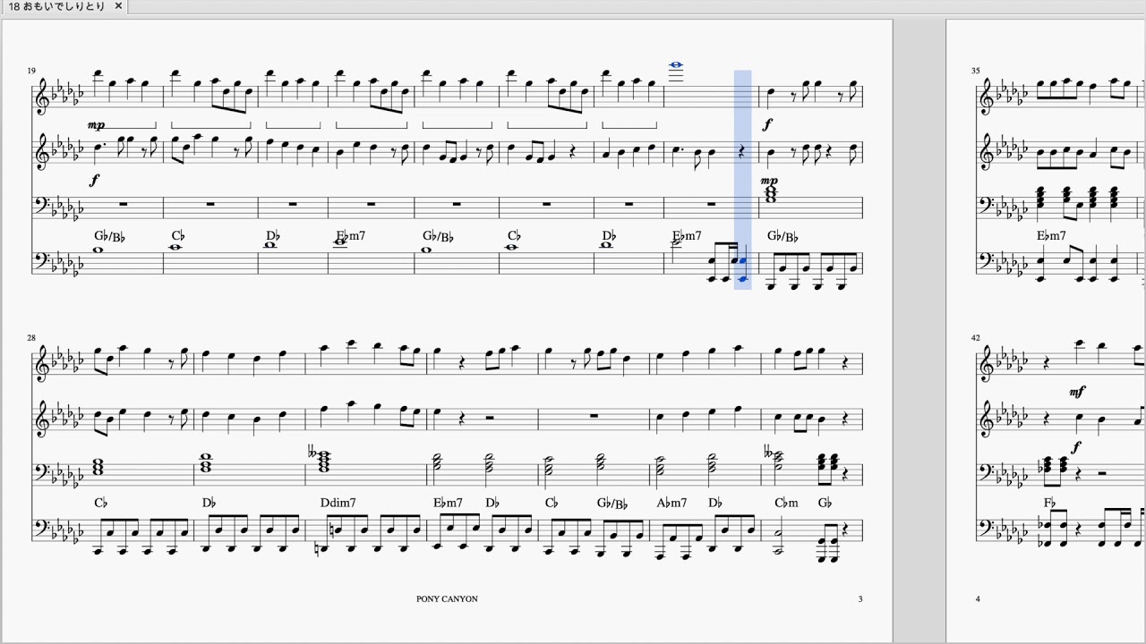Click the mp dynamic above whole-note chord
Viewport: 1146px width, 644px height.
point(769,181)
